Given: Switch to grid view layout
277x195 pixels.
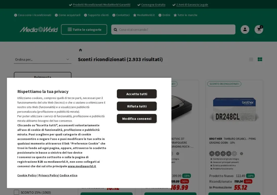Looking at the screenshot, I should pos(260,59).
